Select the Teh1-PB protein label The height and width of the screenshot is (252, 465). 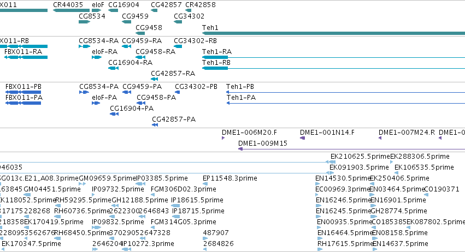click(x=240, y=87)
